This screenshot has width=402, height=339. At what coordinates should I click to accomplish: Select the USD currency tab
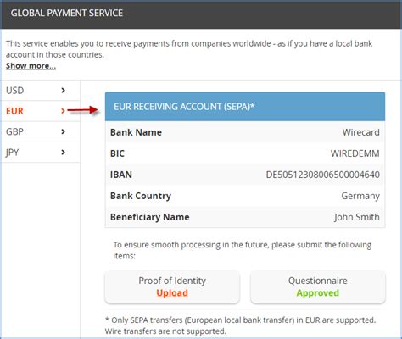click(40, 91)
